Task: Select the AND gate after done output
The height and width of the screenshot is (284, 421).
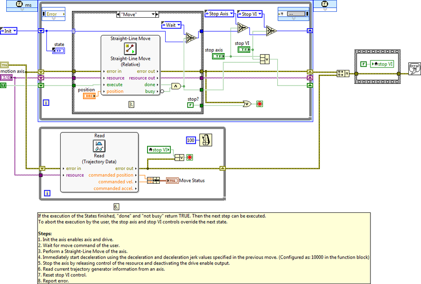Action: [x=176, y=86]
